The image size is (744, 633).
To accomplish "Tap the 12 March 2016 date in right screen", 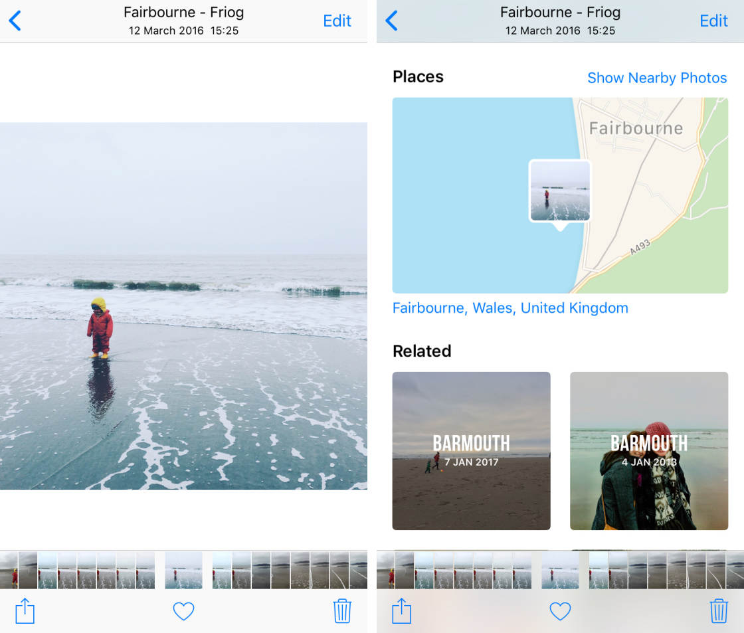I will coord(543,31).
